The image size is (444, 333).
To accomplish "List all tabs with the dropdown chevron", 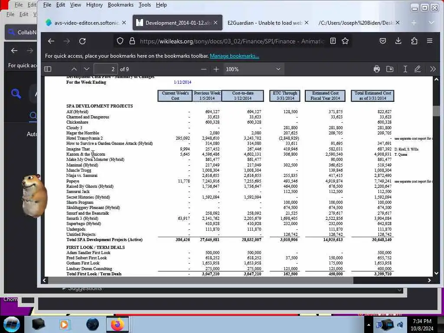I will (x=431, y=23).
